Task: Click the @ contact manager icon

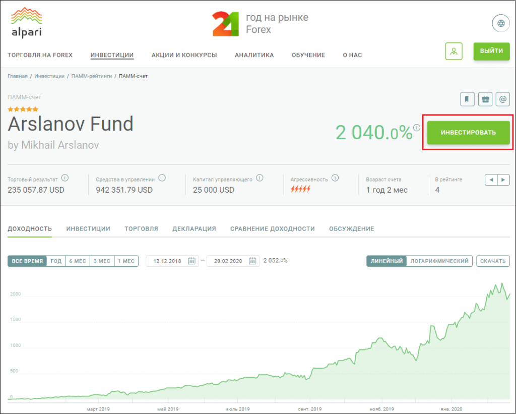Action: pyautogui.click(x=502, y=99)
